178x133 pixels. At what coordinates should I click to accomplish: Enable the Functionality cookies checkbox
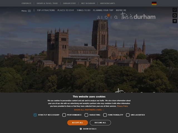coord(105,115)
